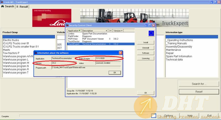The height and width of the screenshot is (120, 221).
Task: Click the Search for ... button
Action: coord(199,84)
